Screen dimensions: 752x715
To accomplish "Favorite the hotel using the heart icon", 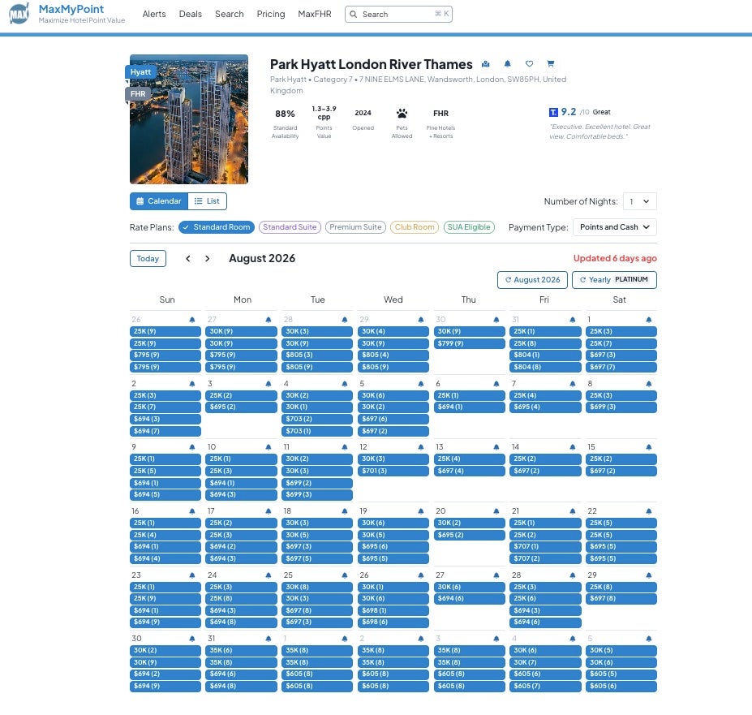I will point(529,63).
